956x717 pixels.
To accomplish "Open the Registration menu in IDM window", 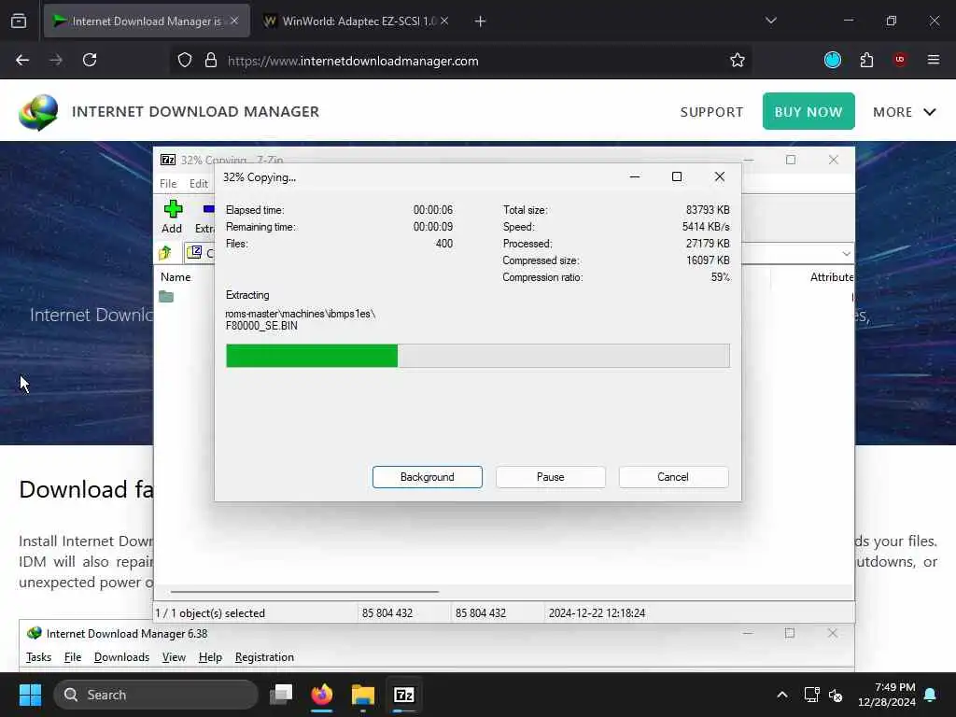I will pyautogui.click(x=264, y=657).
